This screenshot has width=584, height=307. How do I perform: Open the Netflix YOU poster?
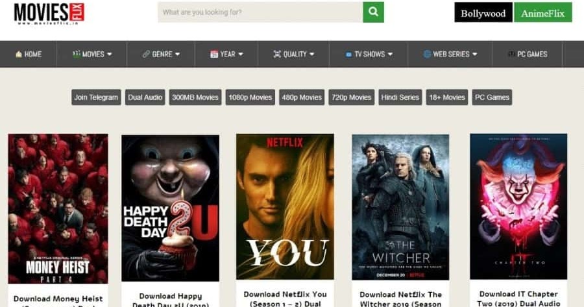pos(285,207)
